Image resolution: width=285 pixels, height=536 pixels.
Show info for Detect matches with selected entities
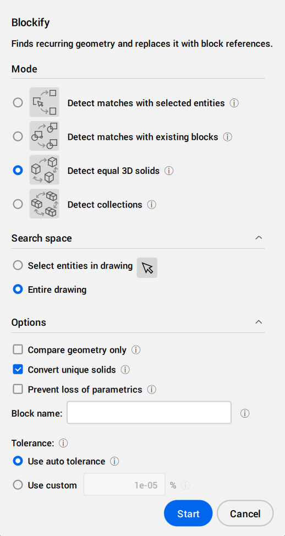[x=234, y=103]
